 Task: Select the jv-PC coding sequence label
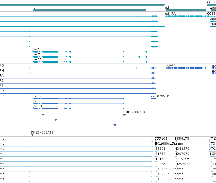38,96
